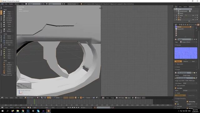Add a Nurbs Curve
The width and height of the screenshot is (200, 113).
pos(8,41)
